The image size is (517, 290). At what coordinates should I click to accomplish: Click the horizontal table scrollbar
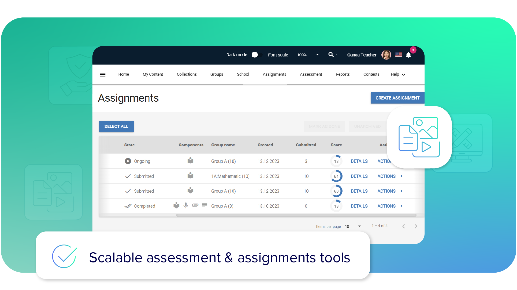pyautogui.click(x=296, y=215)
